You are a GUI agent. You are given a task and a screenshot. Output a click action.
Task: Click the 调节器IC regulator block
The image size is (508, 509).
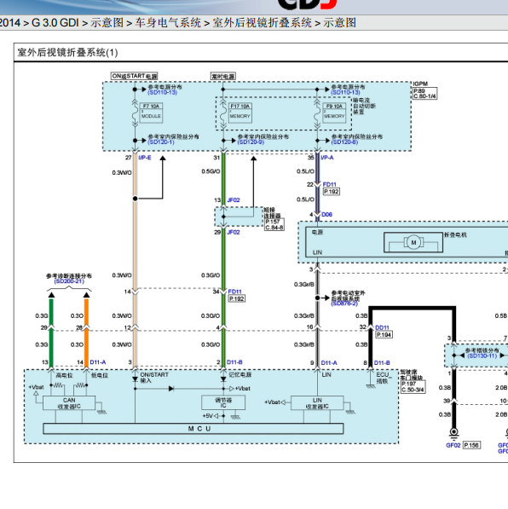click(223, 402)
